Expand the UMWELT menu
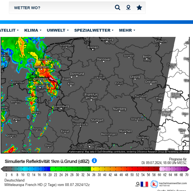 (58, 30)
